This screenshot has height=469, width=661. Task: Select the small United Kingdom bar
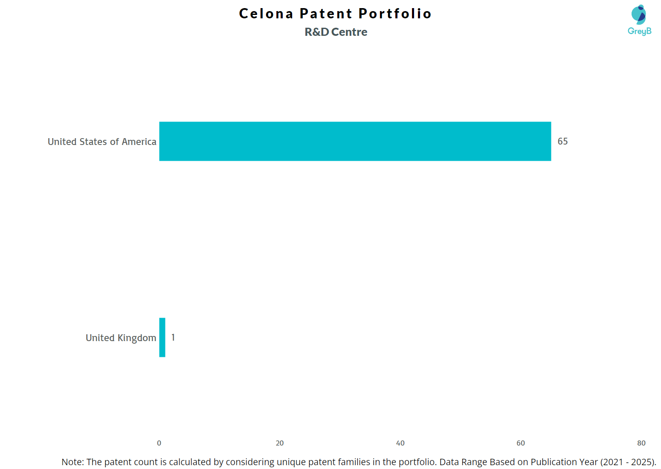click(x=162, y=337)
